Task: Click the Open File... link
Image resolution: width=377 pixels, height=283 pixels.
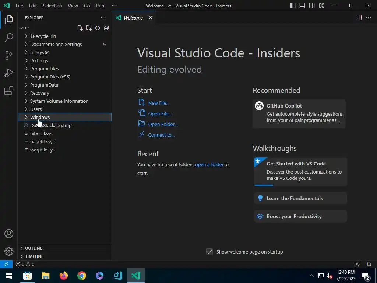Action: [x=160, y=113]
